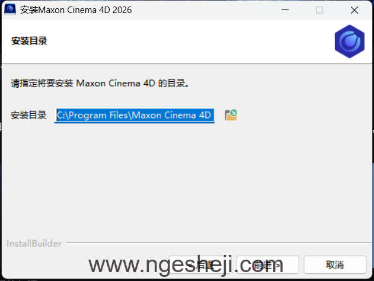Click after "Cinema 4D" in the path field
The height and width of the screenshot is (281, 374).
click(212, 116)
